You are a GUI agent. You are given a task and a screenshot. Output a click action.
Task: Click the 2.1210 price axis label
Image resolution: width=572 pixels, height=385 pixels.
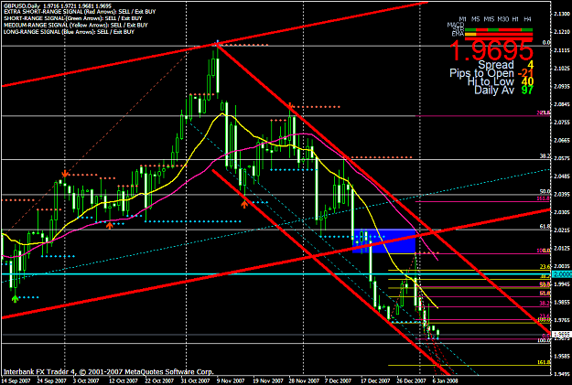(x=561, y=32)
